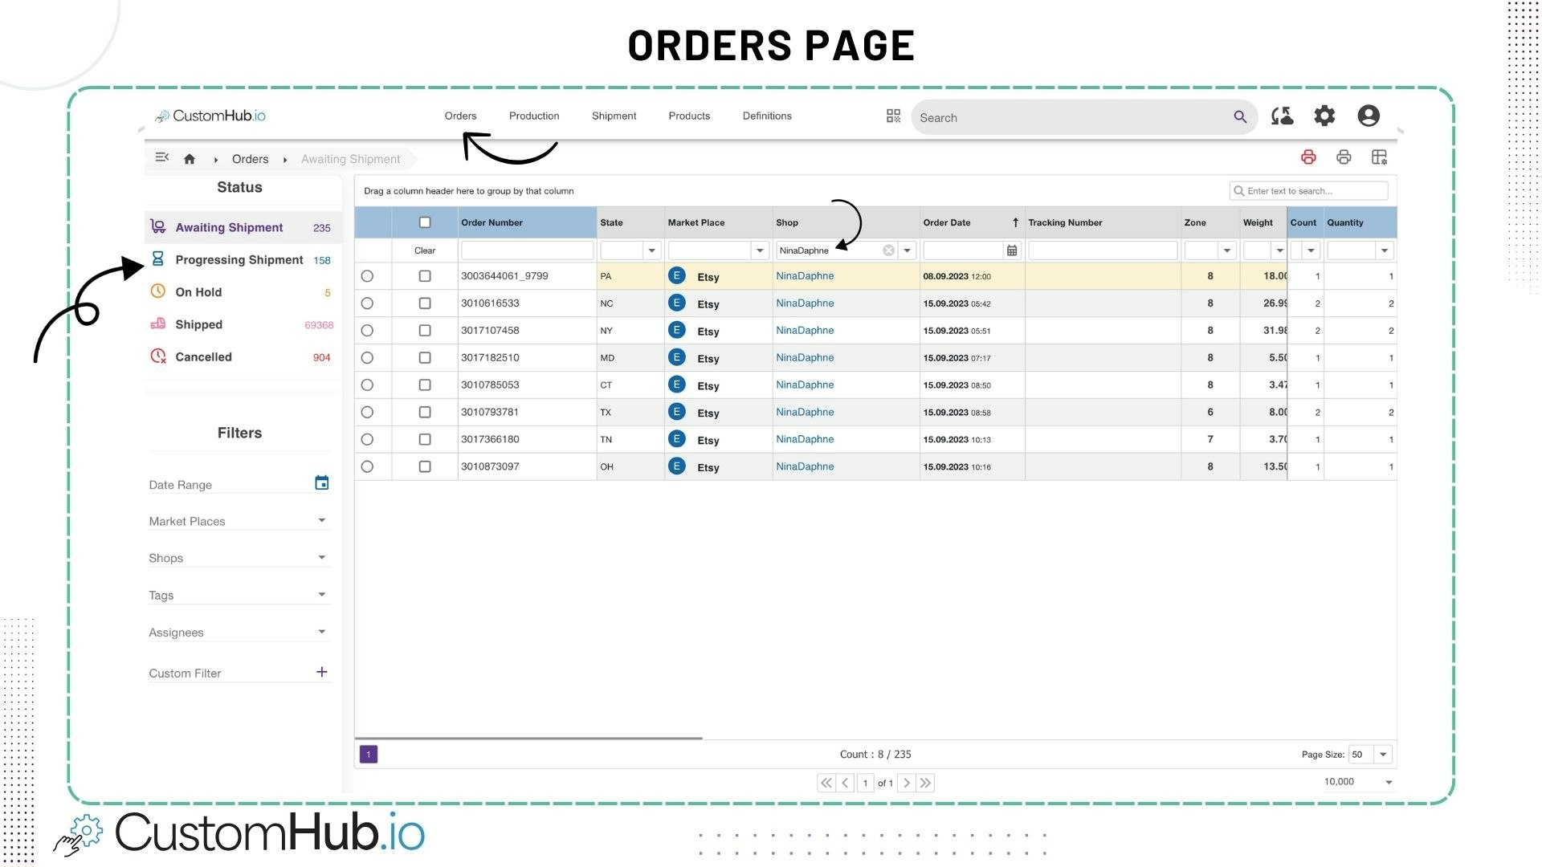Open the Shop column filter dropdown arrow
This screenshot has width=1542, height=867.
(907, 250)
